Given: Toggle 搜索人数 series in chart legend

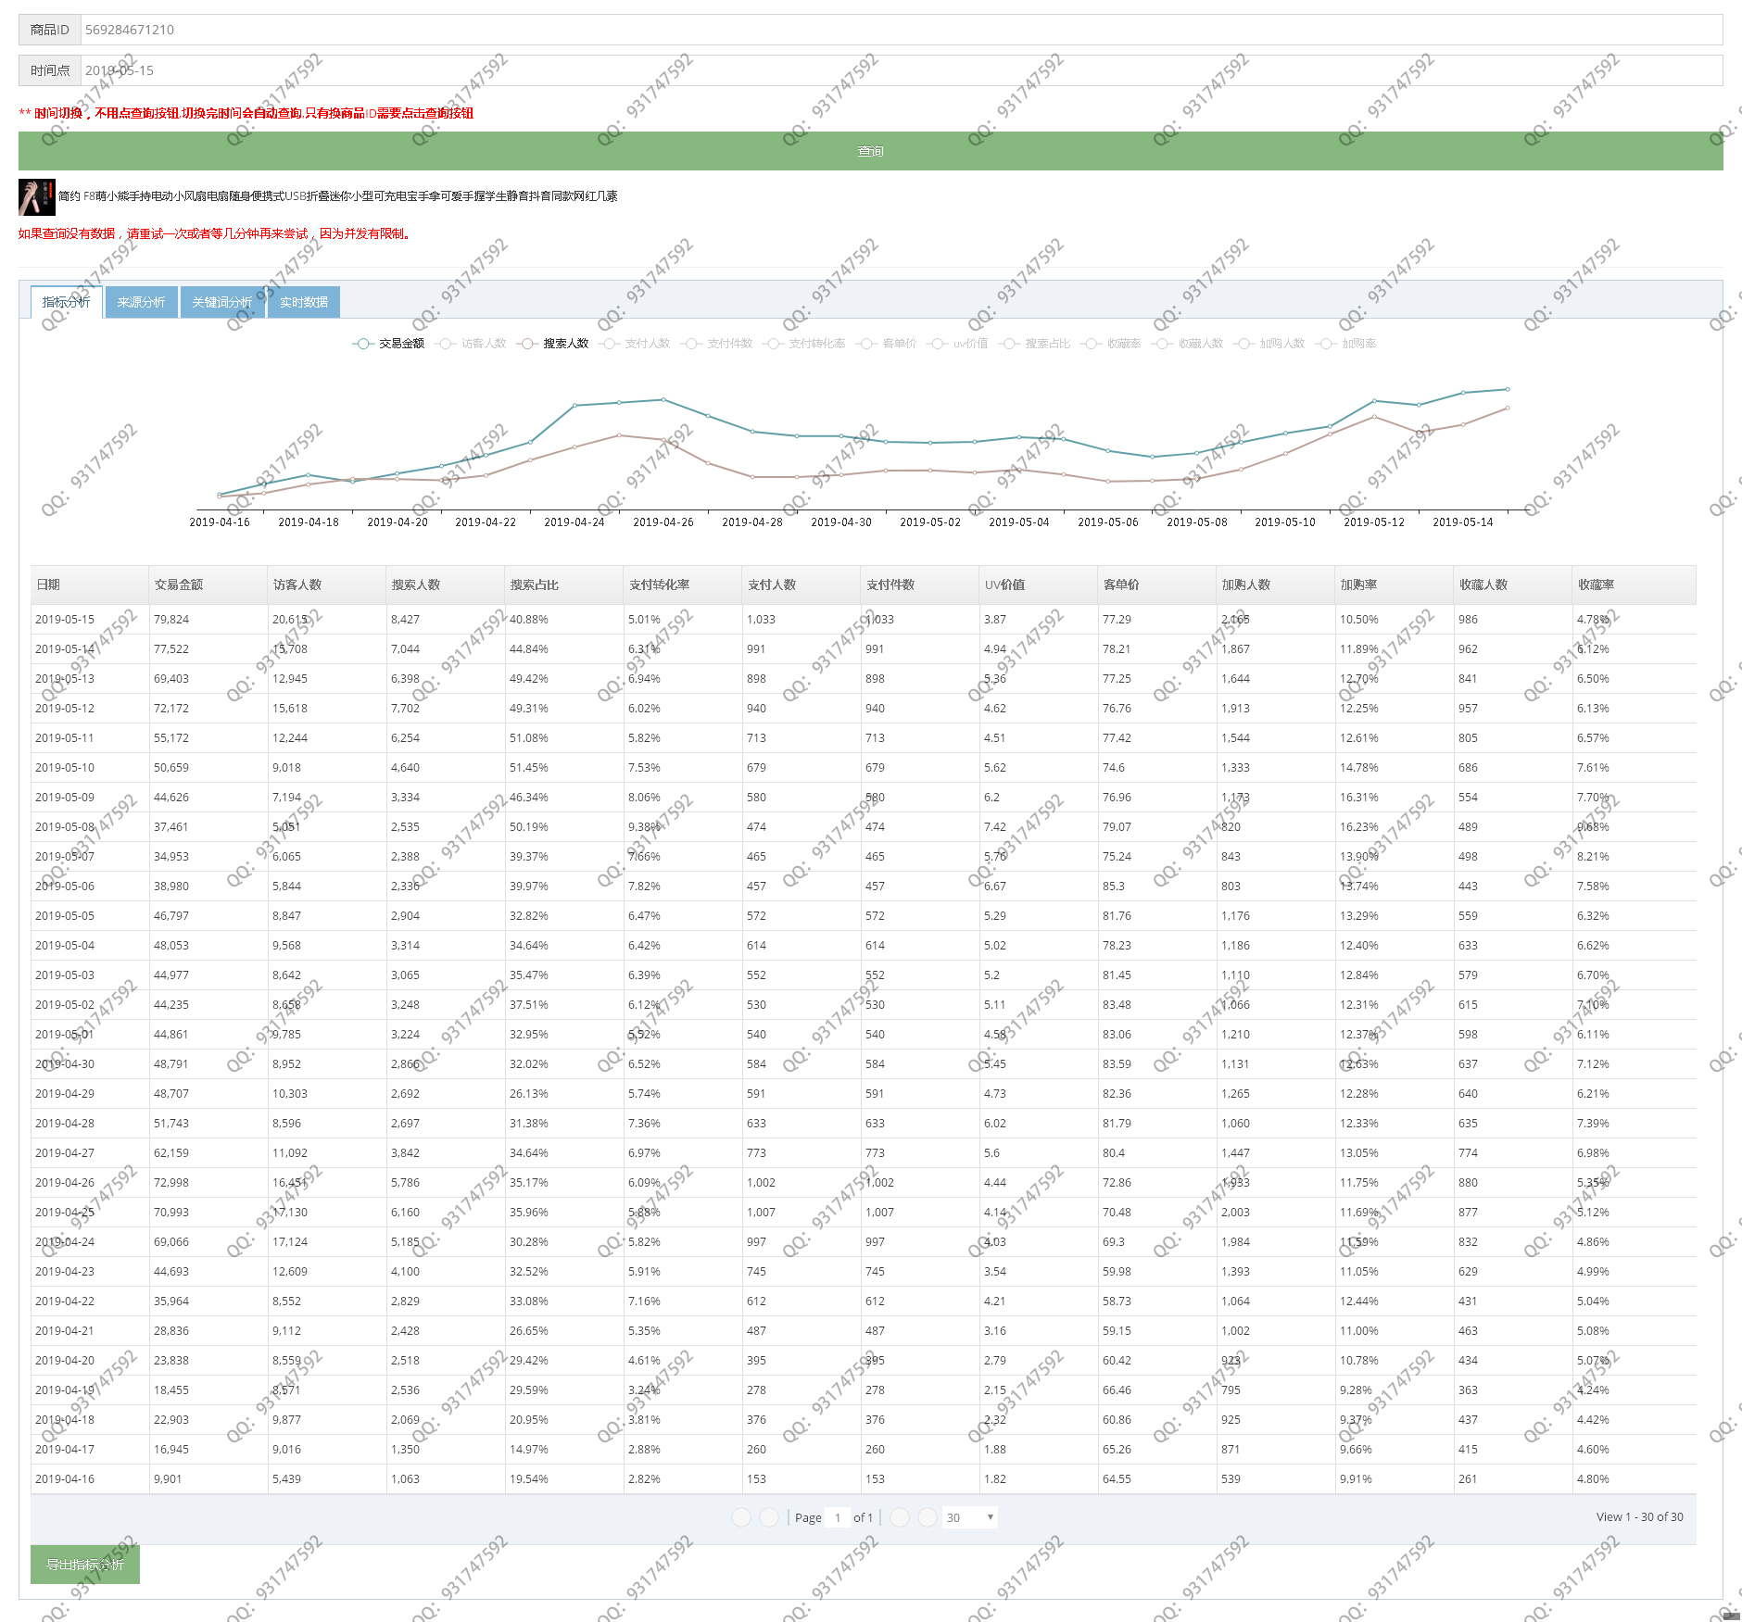Looking at the screenshot, I should click(x=553, y=344).
